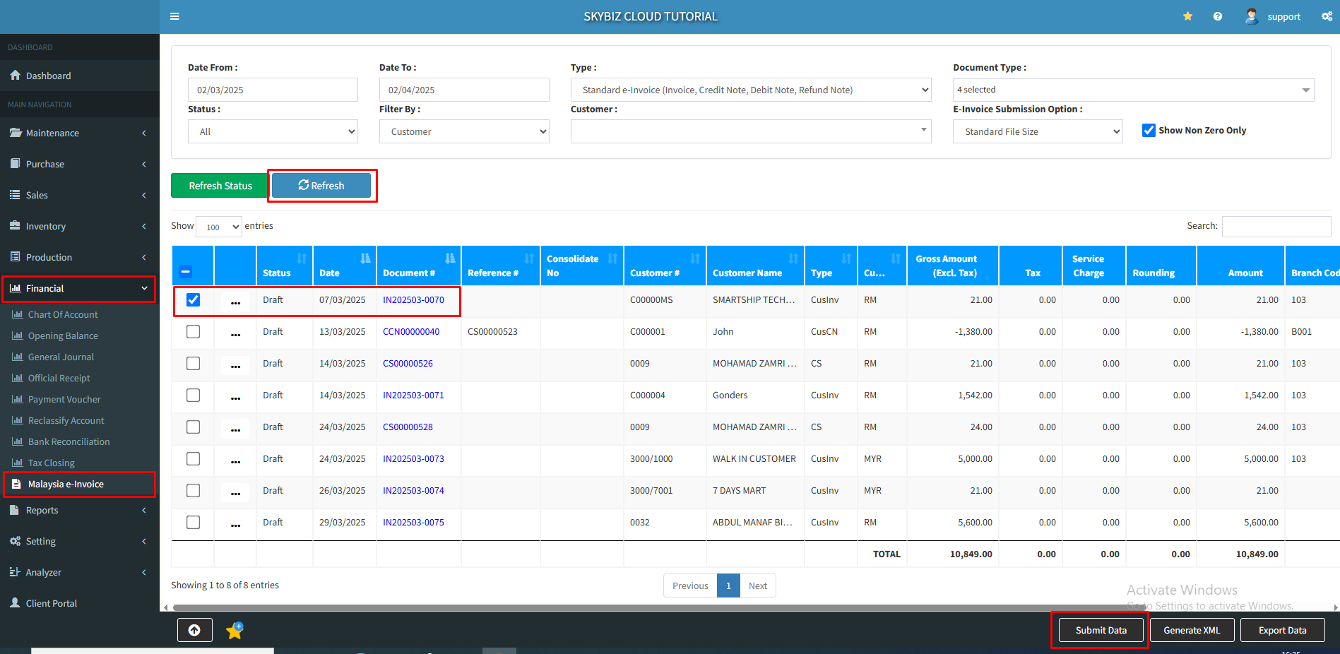Viewport: 1340px width, 654px height.
Task: Expand the Document Type multi-select dropdown
Action: pyautogui.click(x=1133, y=90)
